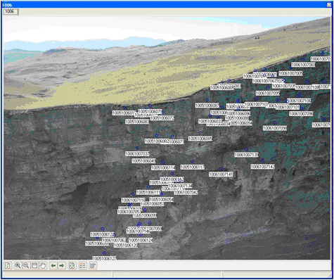
Task: Select the zoom in magnifier tool
Action: click(18, 266)
